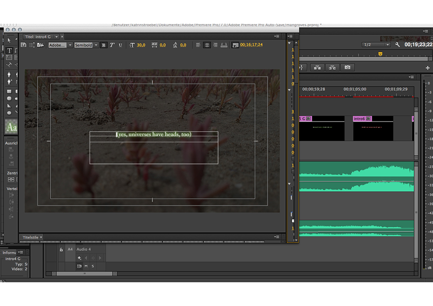
Task: Toggle track lock on Audio 4
Action: click(x=61, y=249)
